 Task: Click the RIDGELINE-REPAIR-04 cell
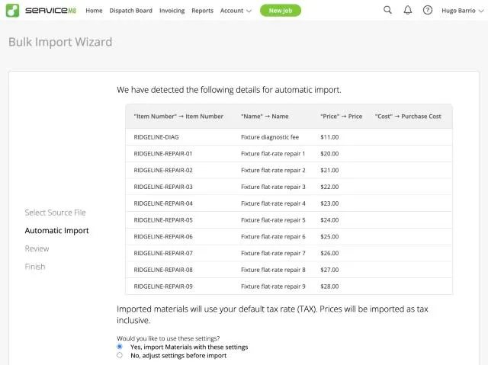163,203
